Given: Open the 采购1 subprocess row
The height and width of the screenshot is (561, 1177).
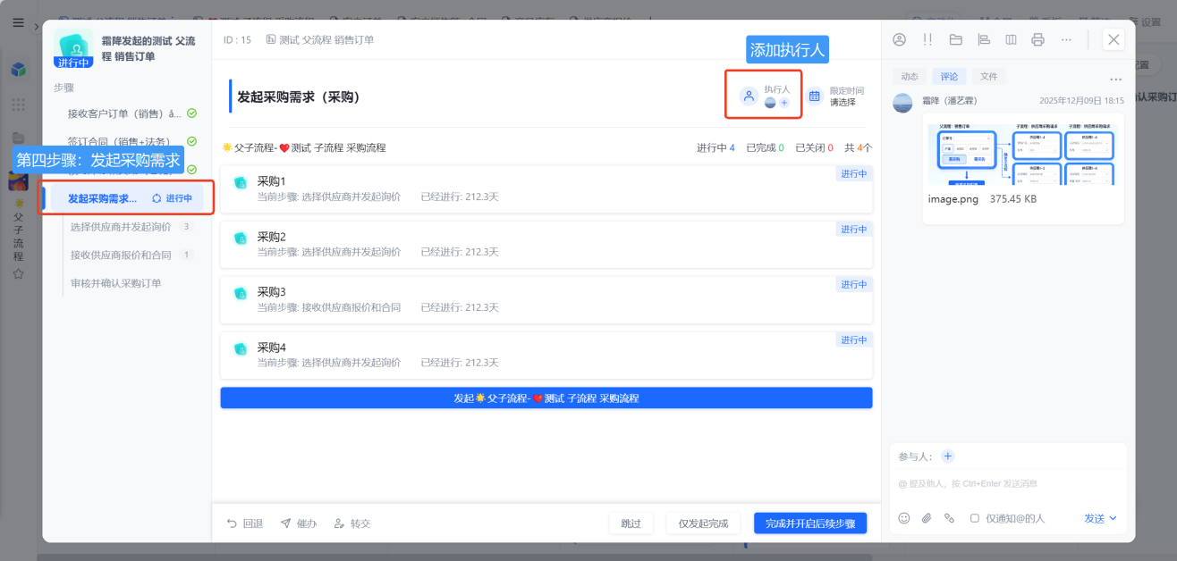Looking at the screenshot, I should pos(546,189).
